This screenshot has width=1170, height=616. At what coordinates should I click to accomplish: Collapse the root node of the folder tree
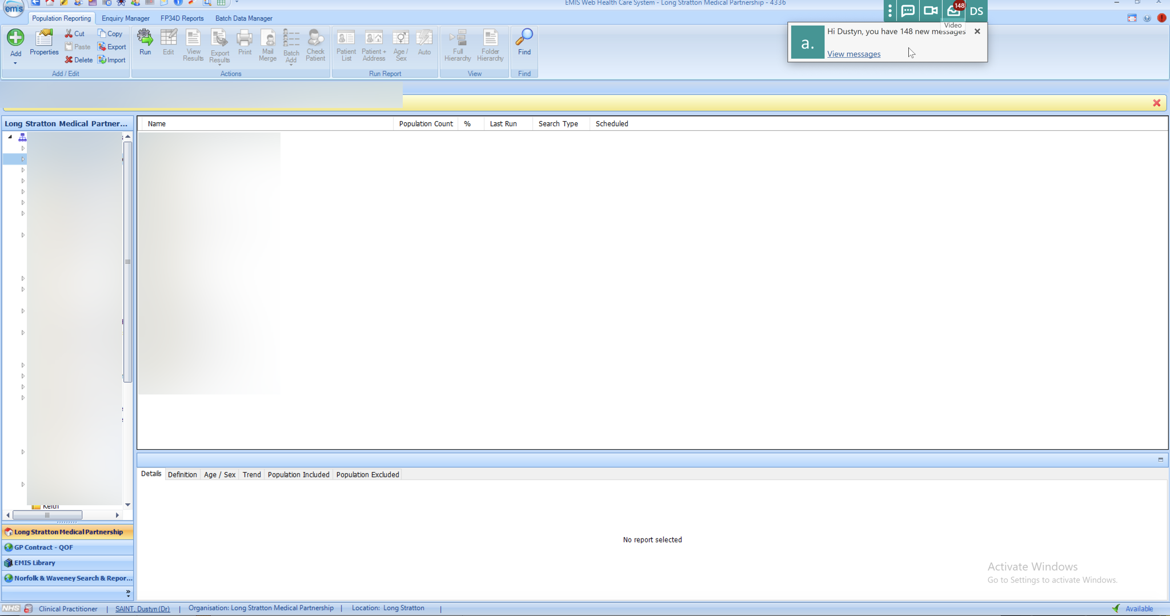(x=10, y=137)
